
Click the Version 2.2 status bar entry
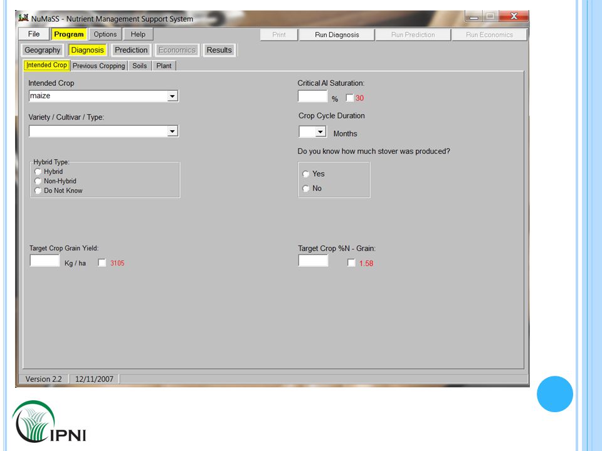[43, 379]
